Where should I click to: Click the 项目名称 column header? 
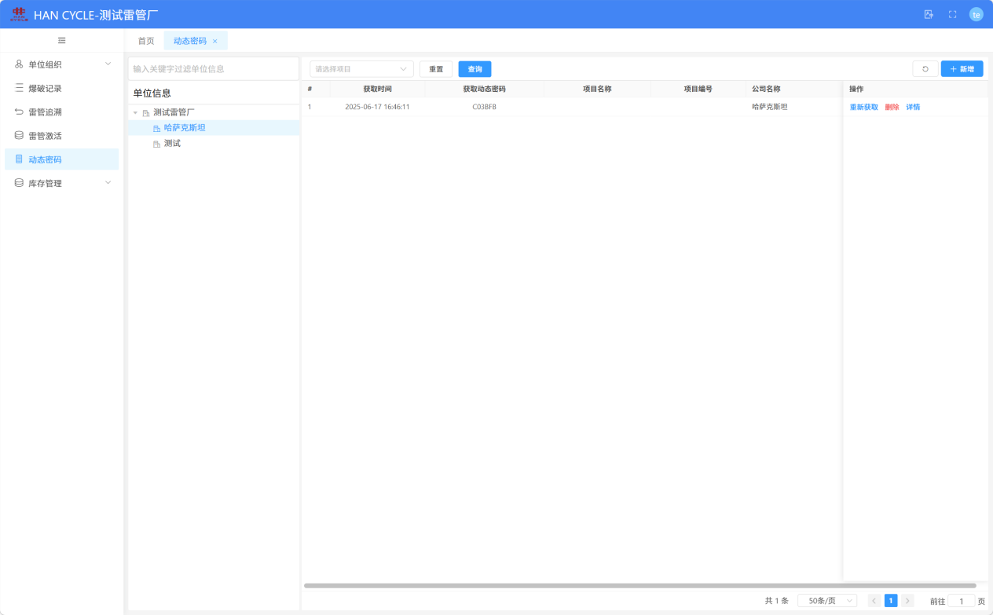(597, 89)
